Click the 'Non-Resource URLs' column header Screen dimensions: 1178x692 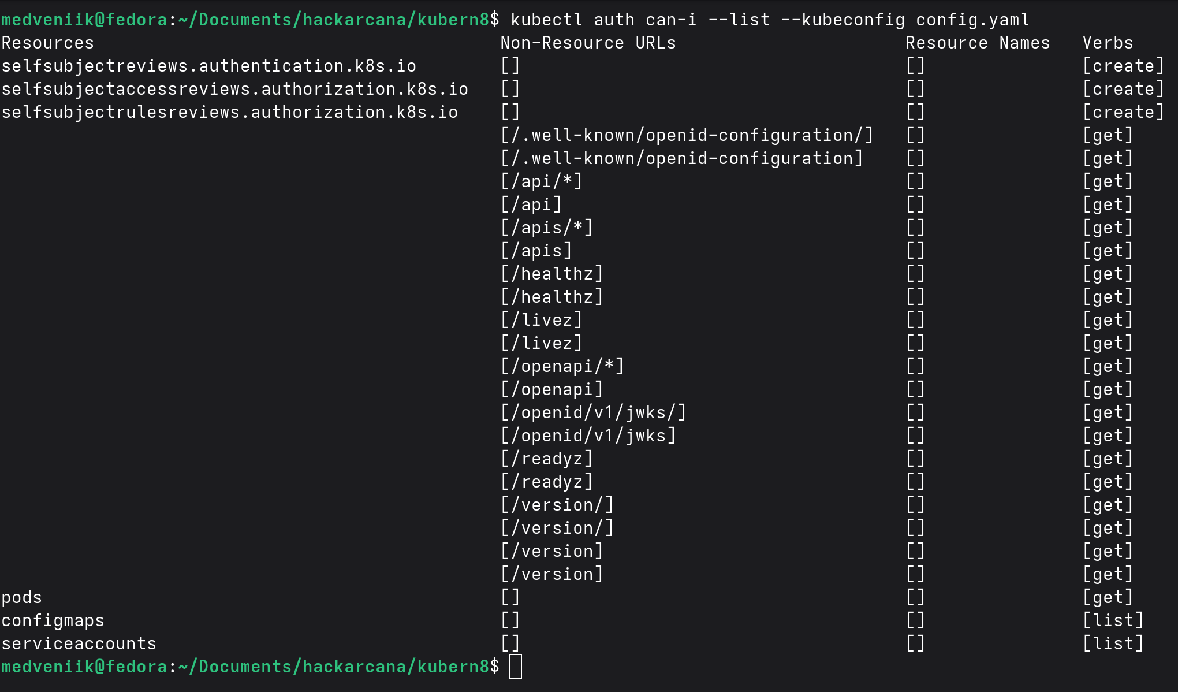pyautogui.click(x=588, y=43)
